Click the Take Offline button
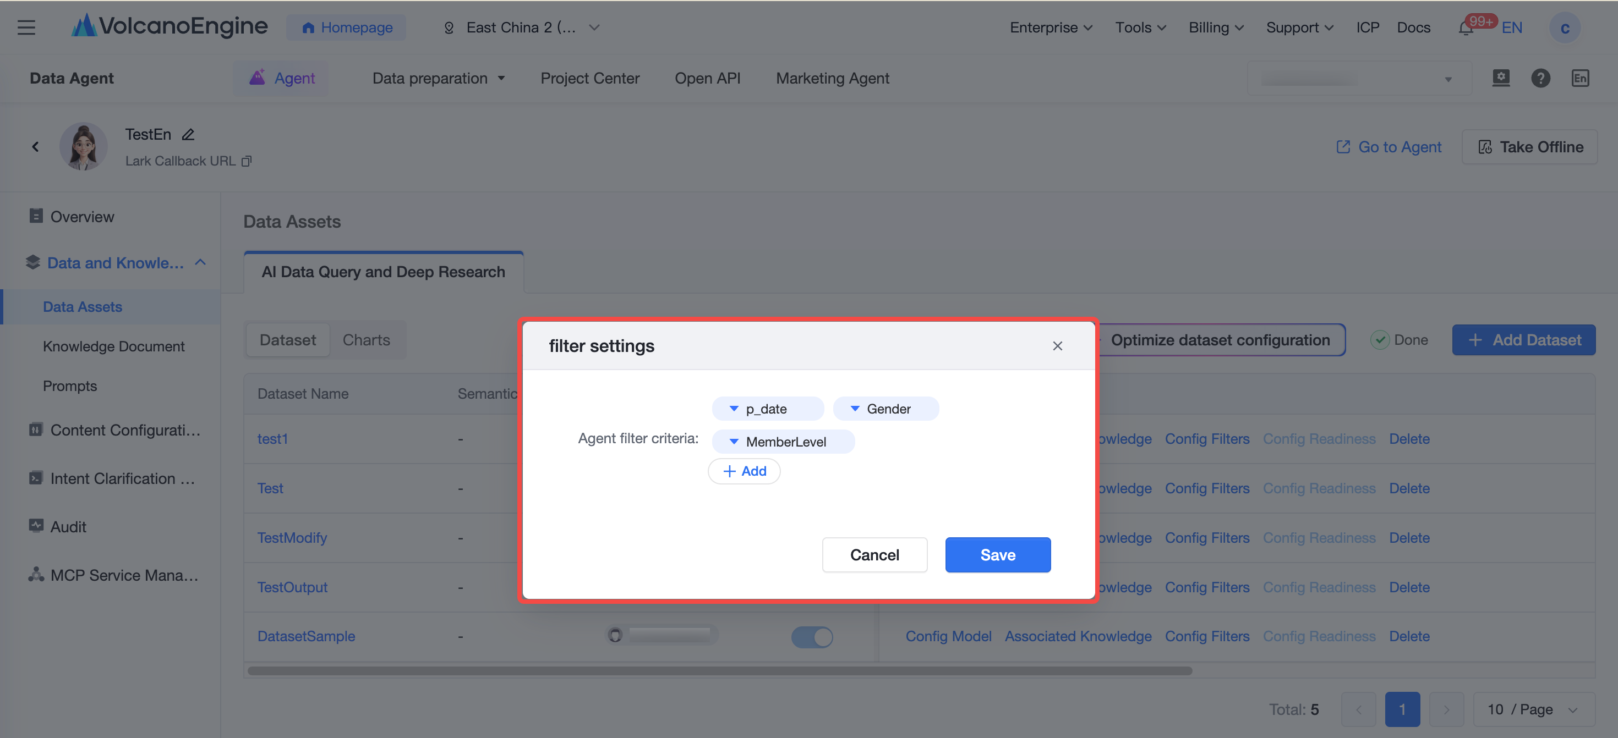Screen dimensions: 1618x738 [1529, 146]
